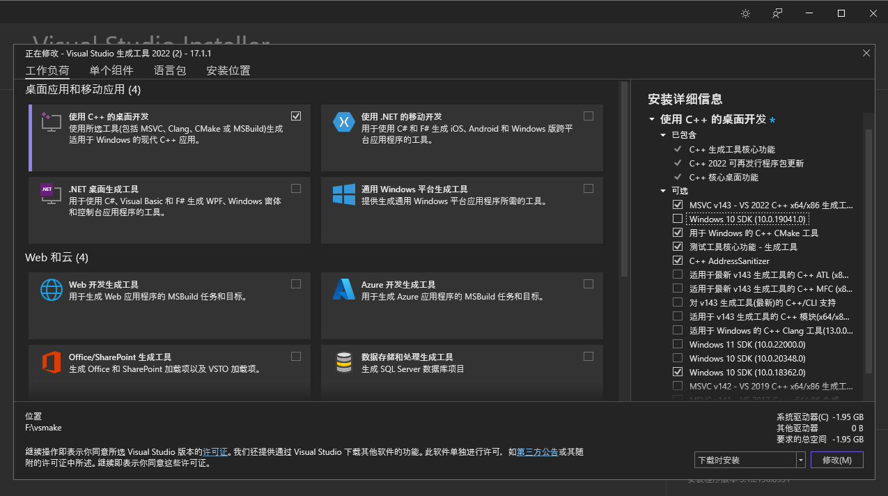
Task: Click the feedback icon in the title bar
Action: (x=777, y=13)
